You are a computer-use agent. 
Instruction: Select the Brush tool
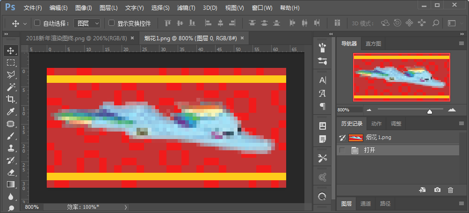point(11,136)
